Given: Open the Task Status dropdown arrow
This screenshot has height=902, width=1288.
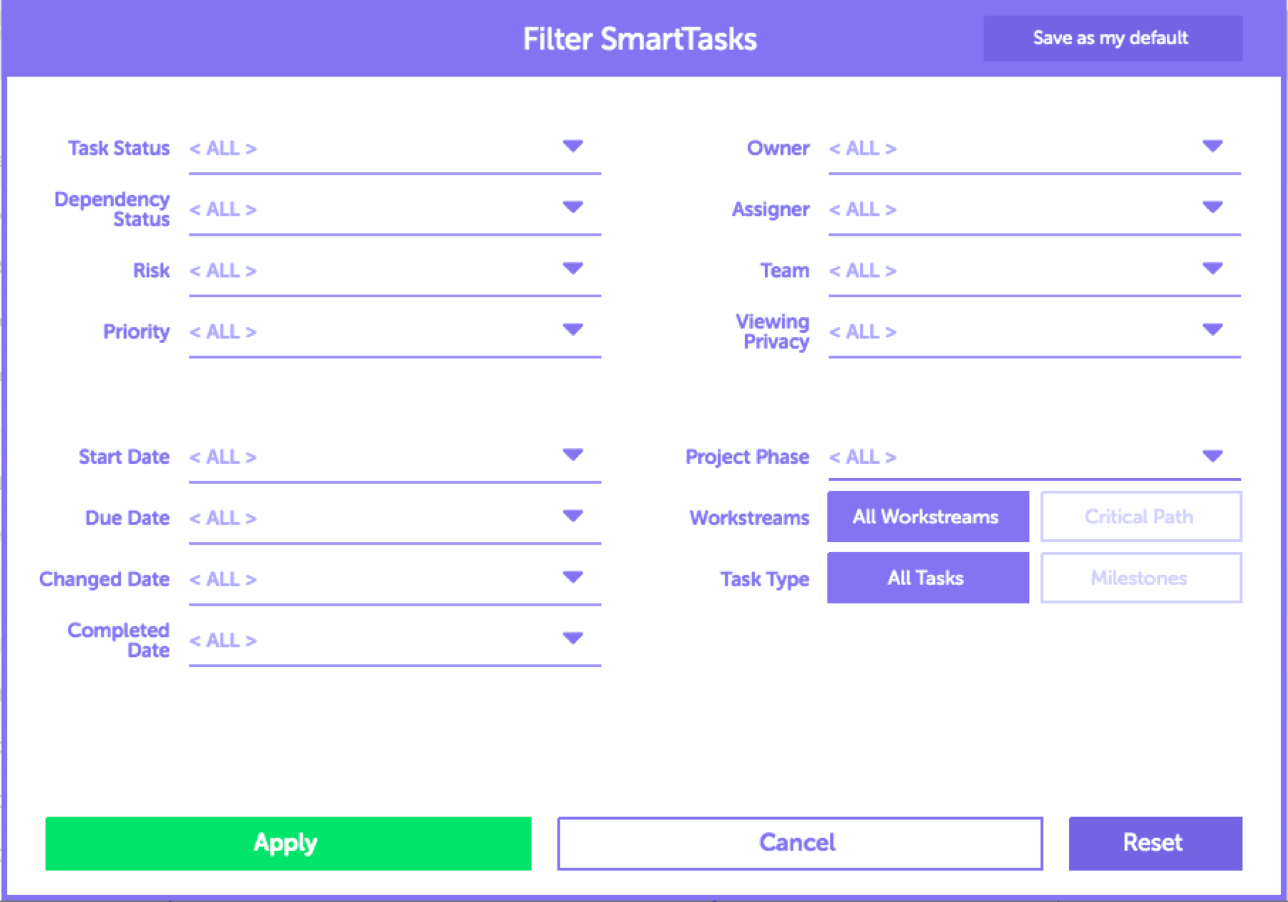Looking at the screenshot, I should (x=572, y=147).
